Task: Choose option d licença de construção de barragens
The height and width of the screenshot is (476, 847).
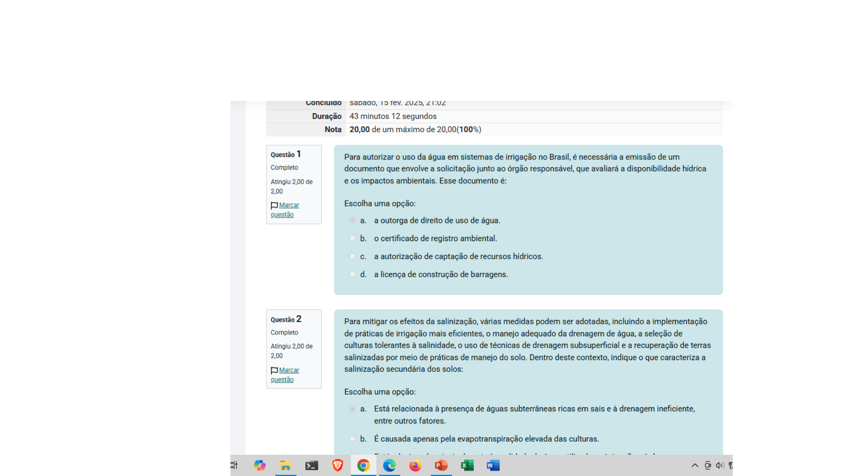Action: coord(352,274)
